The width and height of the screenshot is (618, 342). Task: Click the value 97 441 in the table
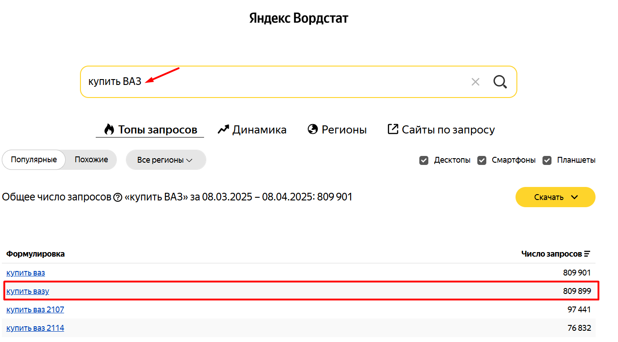[x=579, y=310]
